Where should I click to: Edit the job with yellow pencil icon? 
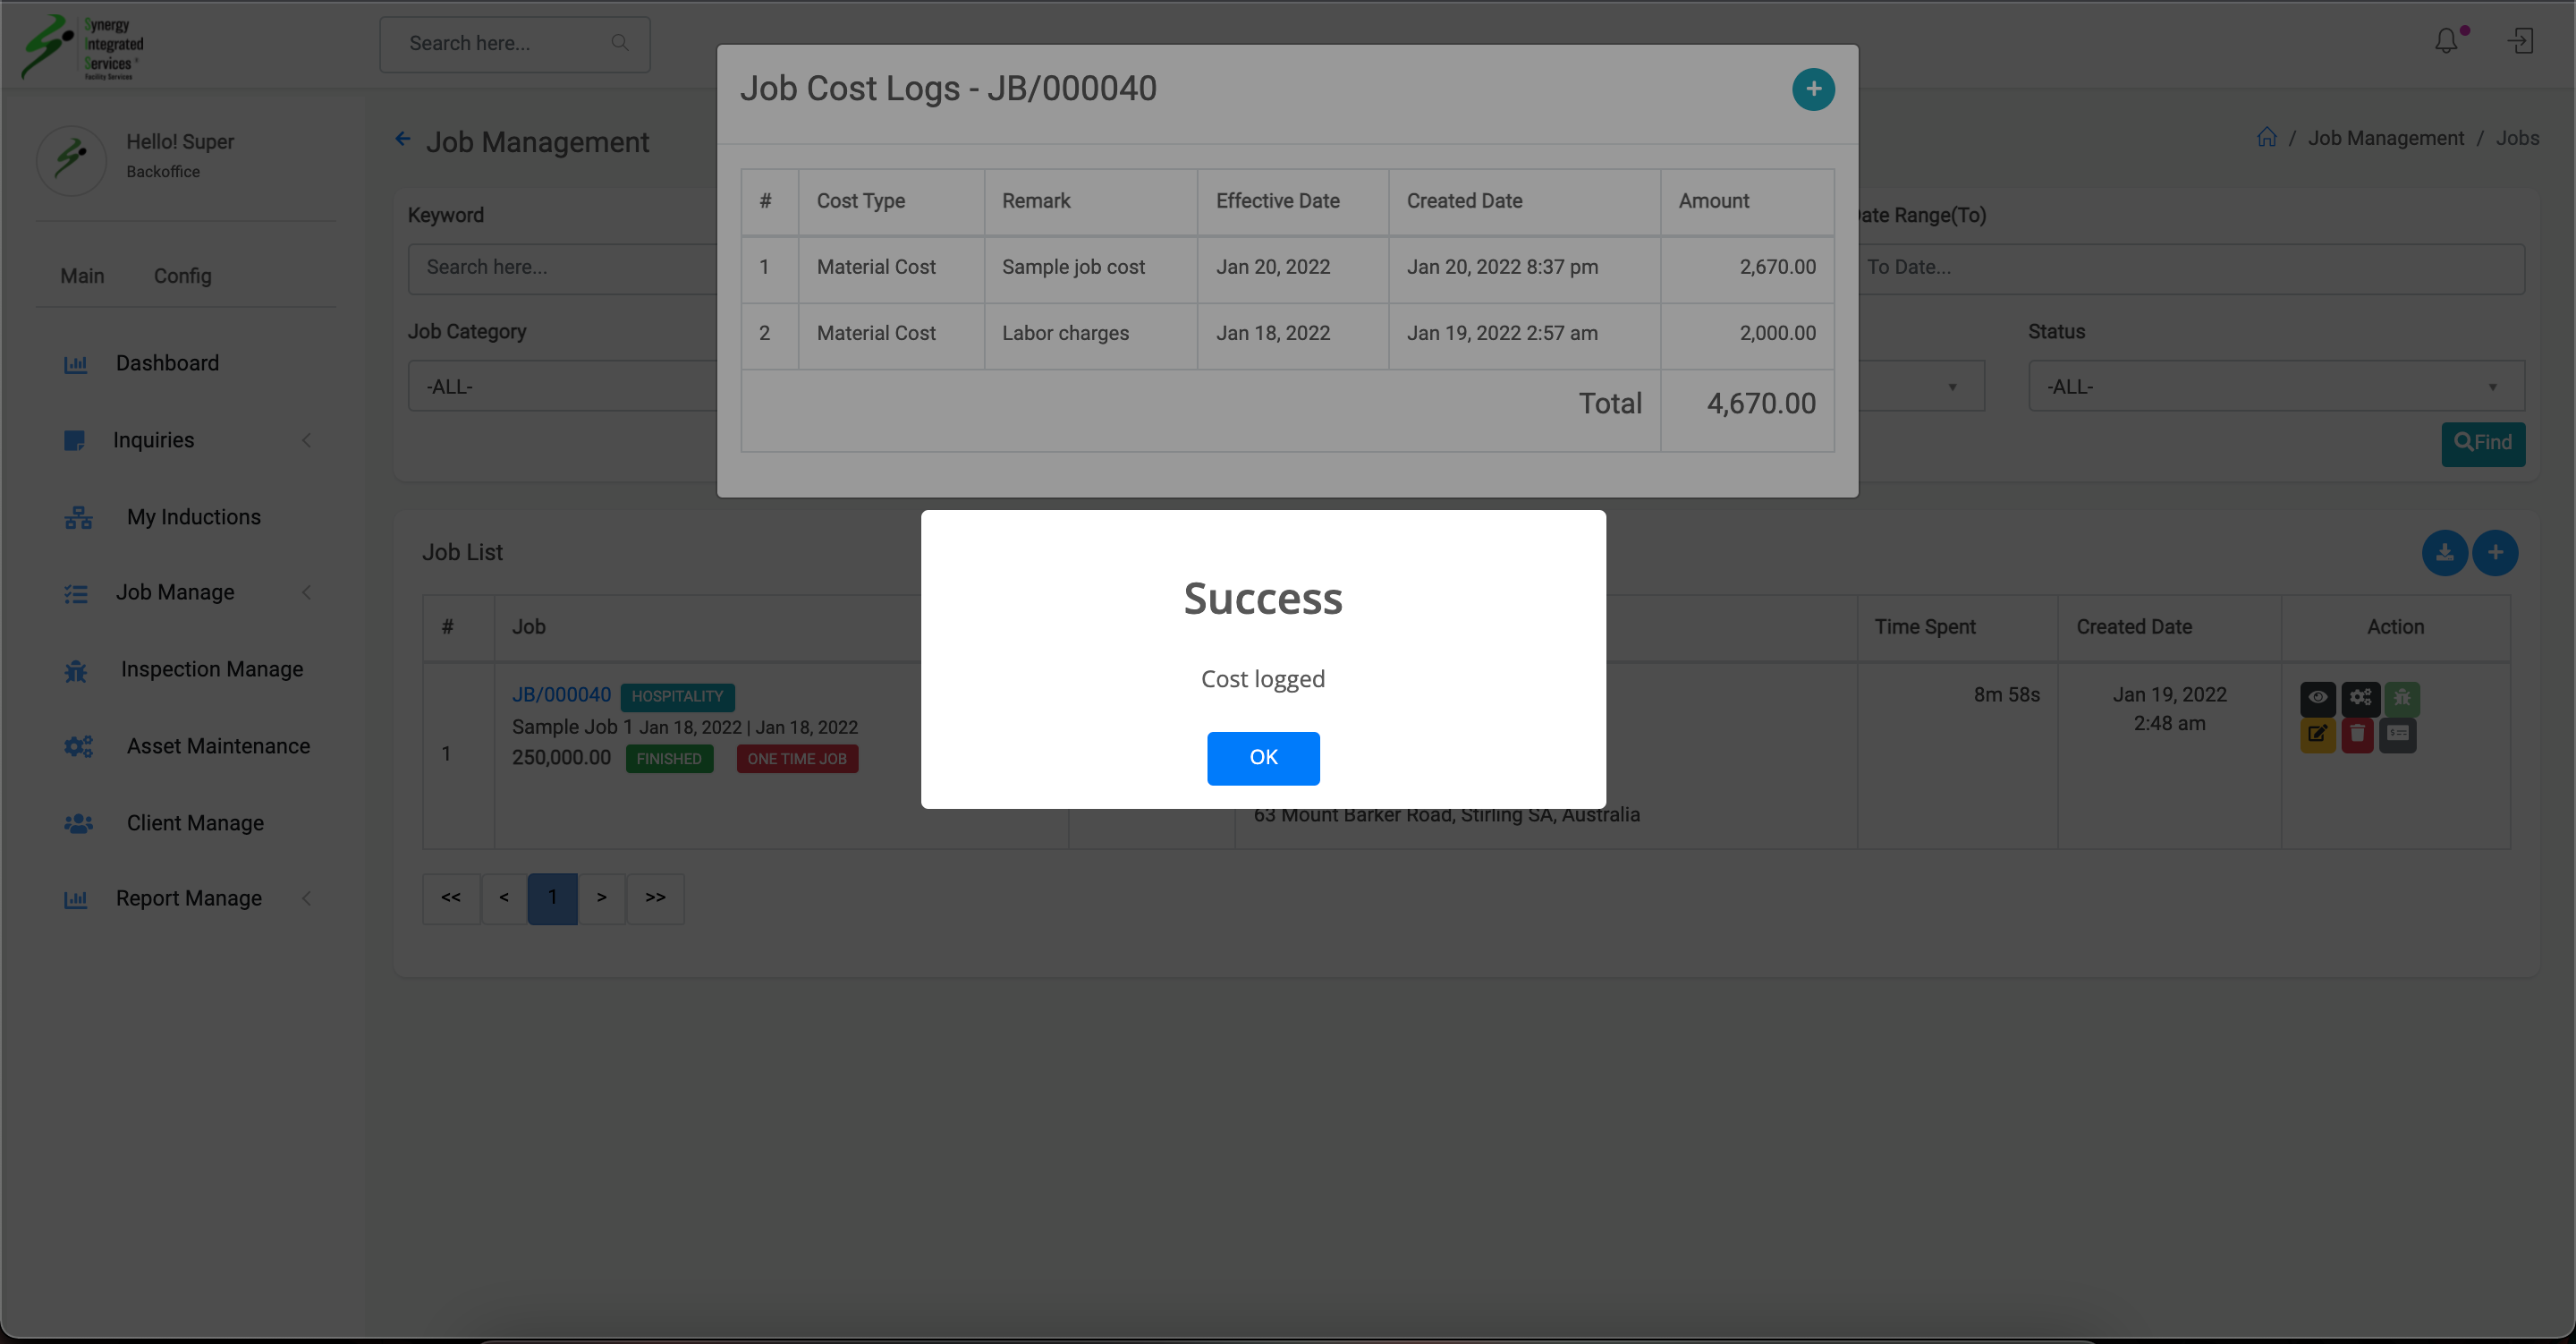[2317, 735]
